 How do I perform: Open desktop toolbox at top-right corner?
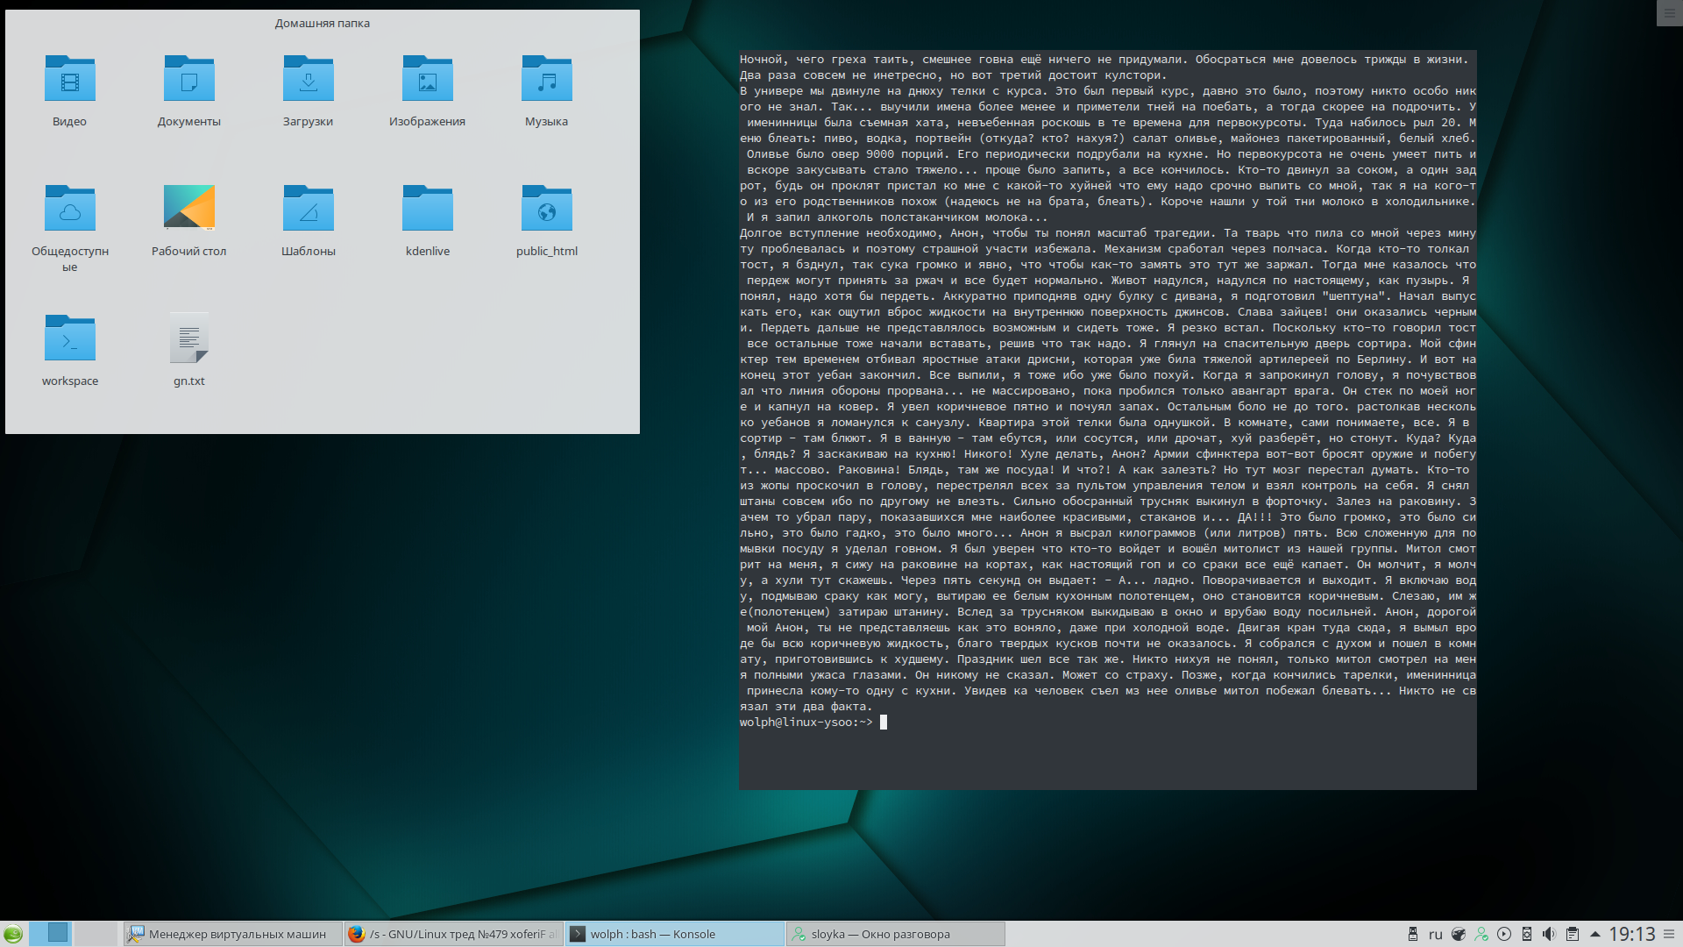1669,13
